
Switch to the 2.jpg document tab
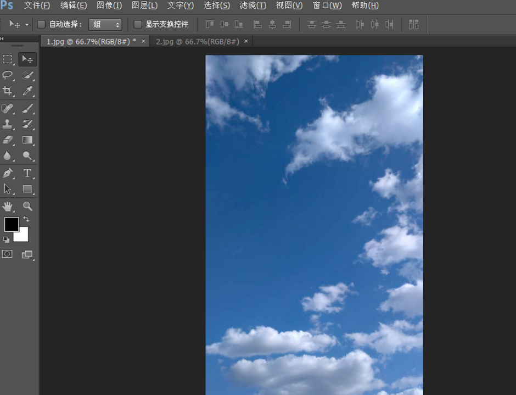(197, 41)
